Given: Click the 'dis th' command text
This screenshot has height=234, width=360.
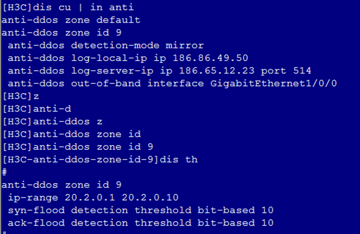Looking at the screenshot, I should click(179, 159).
